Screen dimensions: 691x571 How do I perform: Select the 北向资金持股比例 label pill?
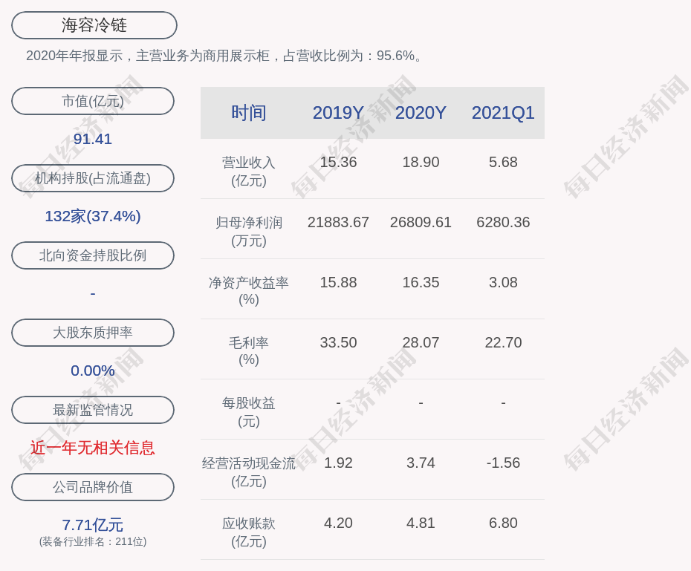click(x=93, y=255)
